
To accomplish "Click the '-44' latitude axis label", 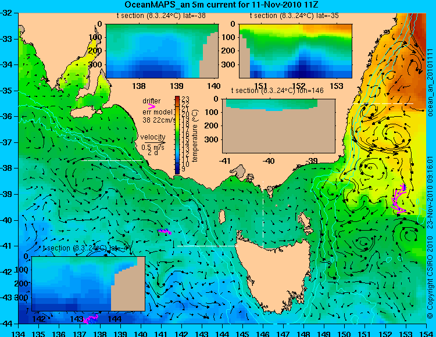I will [x=6, y=324].
